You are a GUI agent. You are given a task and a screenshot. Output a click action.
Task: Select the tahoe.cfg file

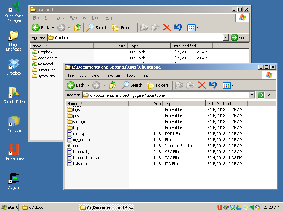point(79,152)
